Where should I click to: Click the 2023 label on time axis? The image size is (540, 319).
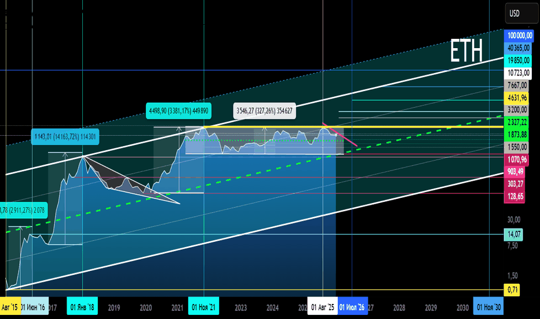pyautogui.click(x=240, y=307)
